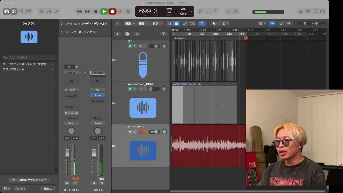Image resolution: width=343 pixels, height=193 pixels.
Task: Mute the オーディオ 58 track
Action: pos(130,132)
